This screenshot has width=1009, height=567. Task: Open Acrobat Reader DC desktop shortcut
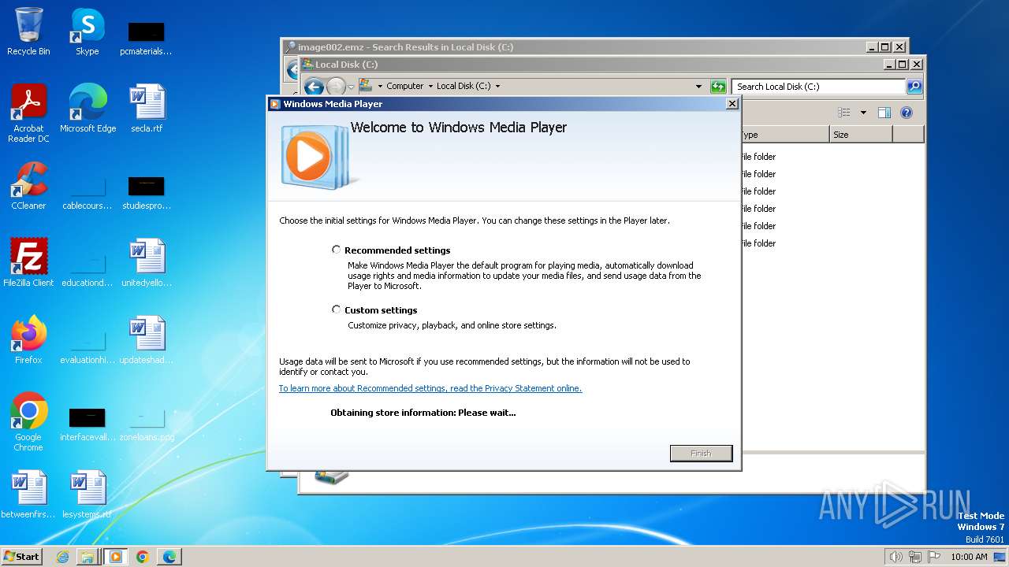pos(28,114)
